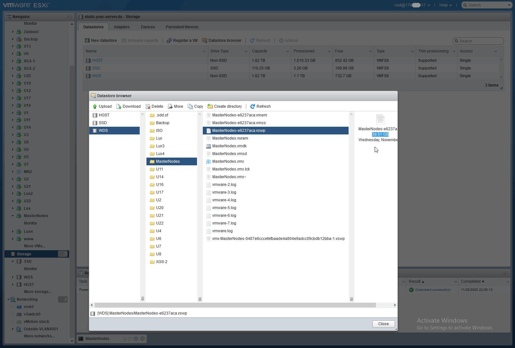Click the Close button in Datastore browser
Viewport: 515px width, 348px height.
point(383,324)
